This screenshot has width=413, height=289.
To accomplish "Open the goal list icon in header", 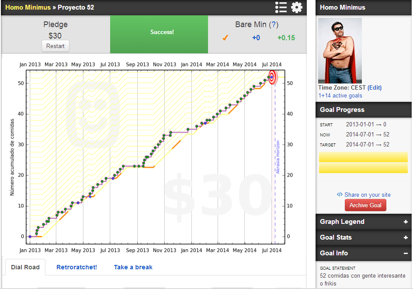I will (x=281, y=7).
